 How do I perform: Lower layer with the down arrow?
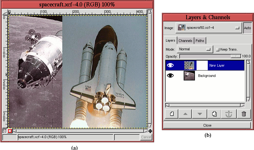pyautogui.click(x=200, y=114)
